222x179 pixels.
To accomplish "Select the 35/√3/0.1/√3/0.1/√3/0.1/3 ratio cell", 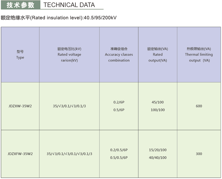I will pos(69,154).
